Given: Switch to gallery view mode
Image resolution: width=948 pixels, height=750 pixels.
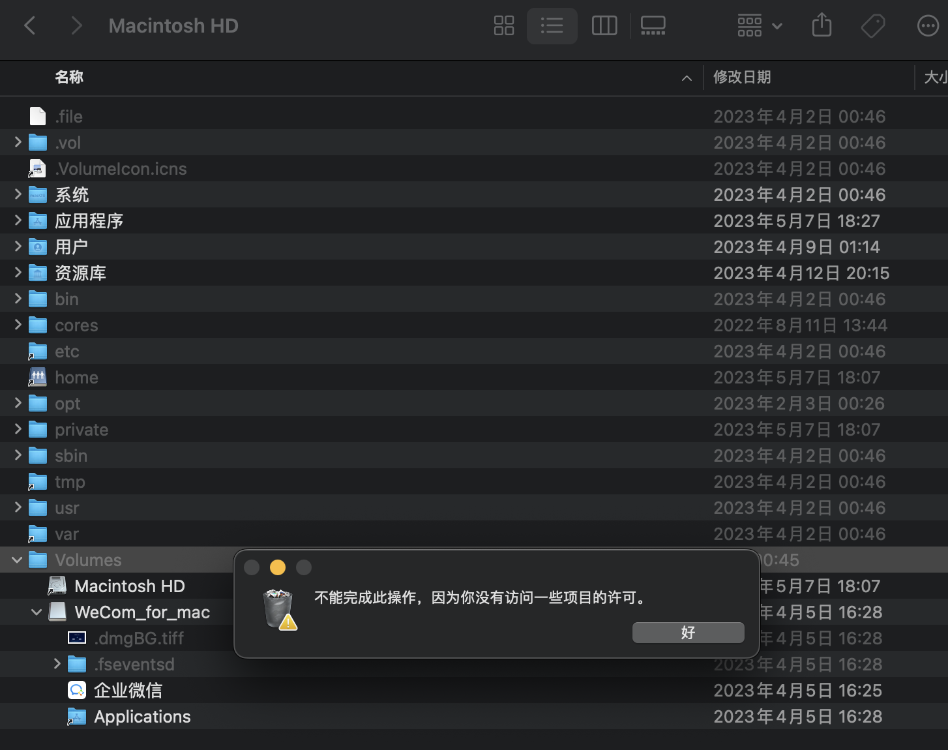Looking at the screenshot, I should (653, 26).
